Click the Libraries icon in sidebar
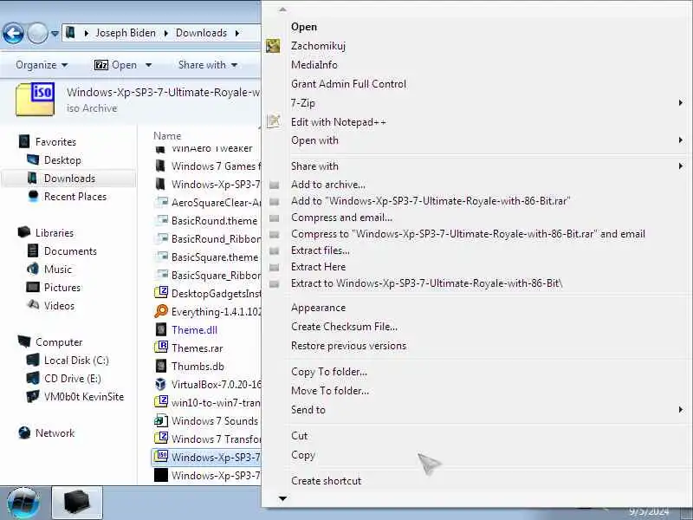 point(24,232)
